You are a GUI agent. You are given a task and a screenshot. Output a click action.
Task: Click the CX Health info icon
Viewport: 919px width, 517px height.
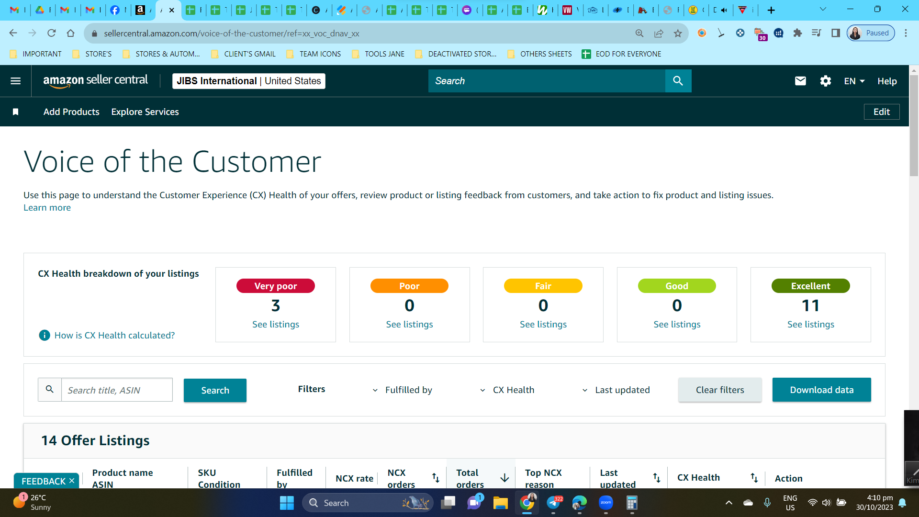[44, 335]
